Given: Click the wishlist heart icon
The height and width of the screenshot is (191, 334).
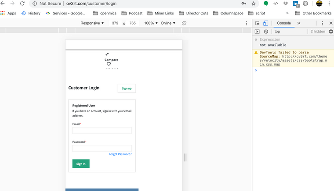Looking at the screenshot, I should [109, 64].
